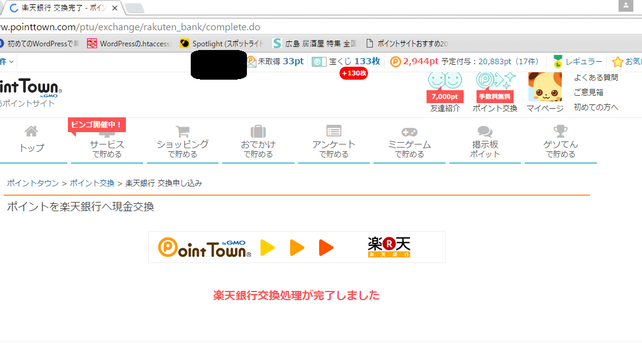Click ご意見箱 link
Viewport: 642px width, 344px height.
(588, 92)
